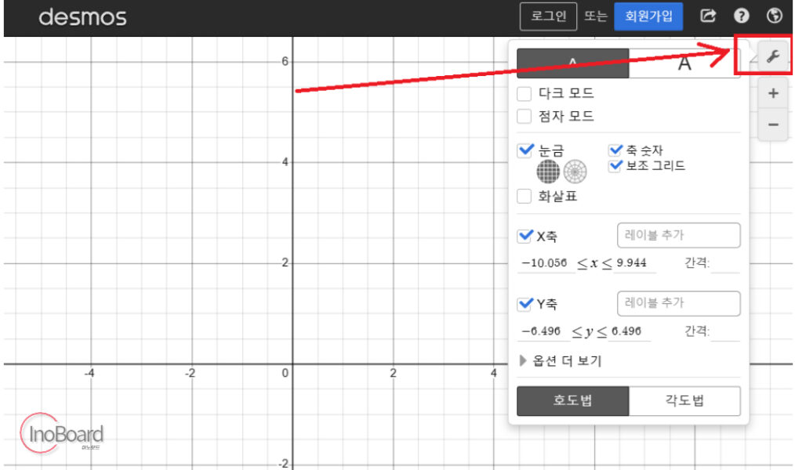Click the Y축 간격 step field
The height and width of the screenshot is (470, 795).
point(725,331)
